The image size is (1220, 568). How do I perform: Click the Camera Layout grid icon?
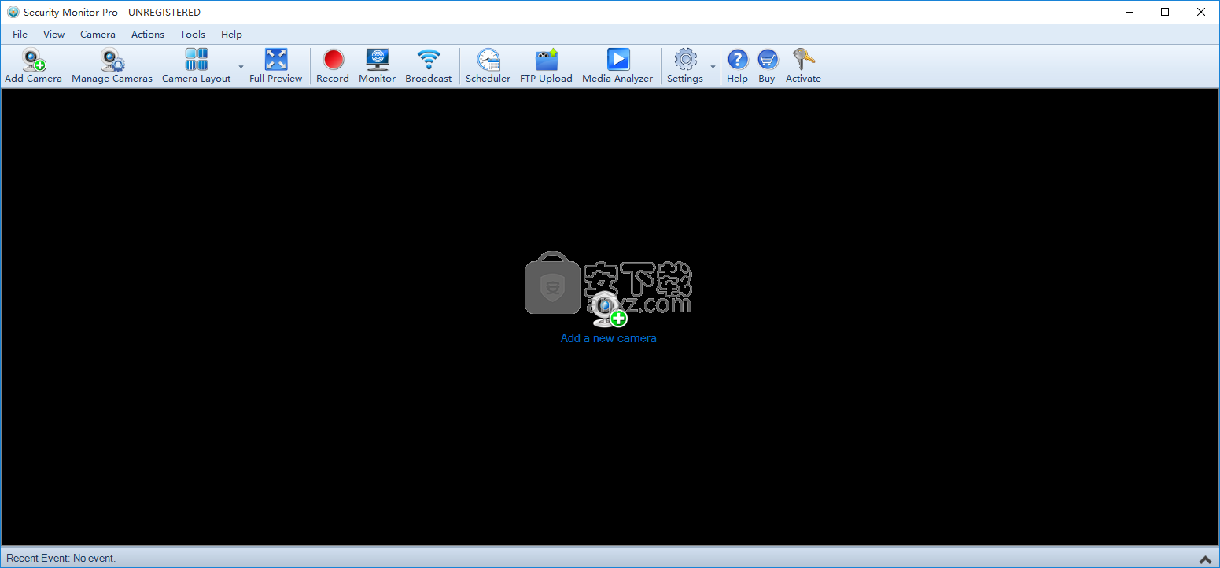click(x=197, y=60)
